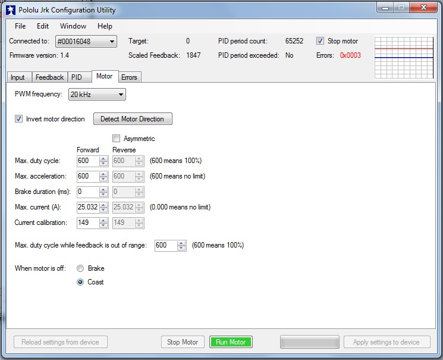The height and width of the screenshot is (360, 443).
Task: Click the Target value 0
Action: 188,41
